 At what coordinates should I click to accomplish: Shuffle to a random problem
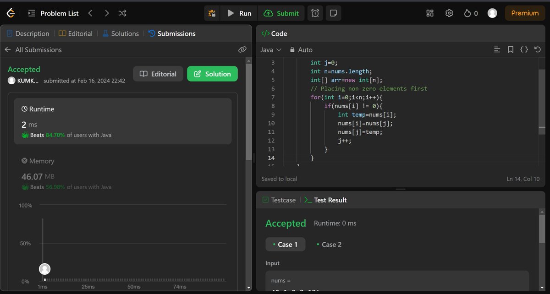point(122,13)
